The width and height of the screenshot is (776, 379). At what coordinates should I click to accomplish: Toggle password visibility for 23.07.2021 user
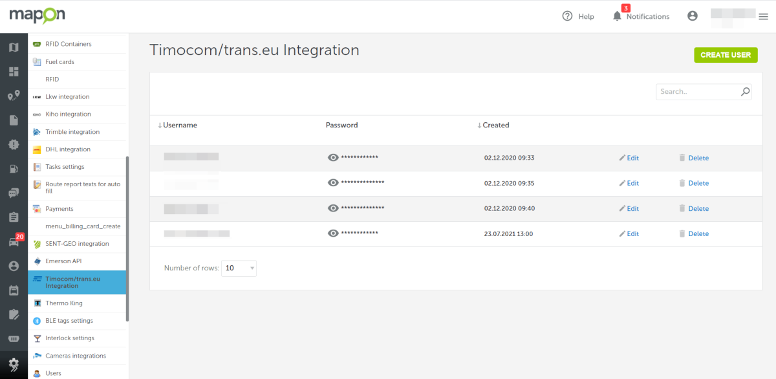point(333,233)
